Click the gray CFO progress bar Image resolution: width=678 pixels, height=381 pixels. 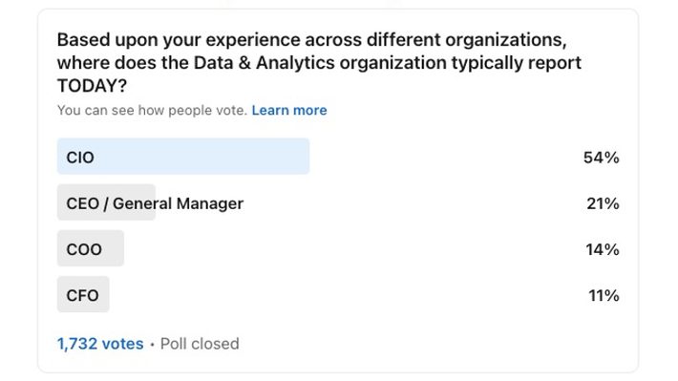coord(83,294)
